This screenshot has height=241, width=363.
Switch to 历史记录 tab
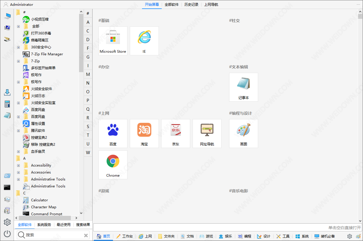191,5
